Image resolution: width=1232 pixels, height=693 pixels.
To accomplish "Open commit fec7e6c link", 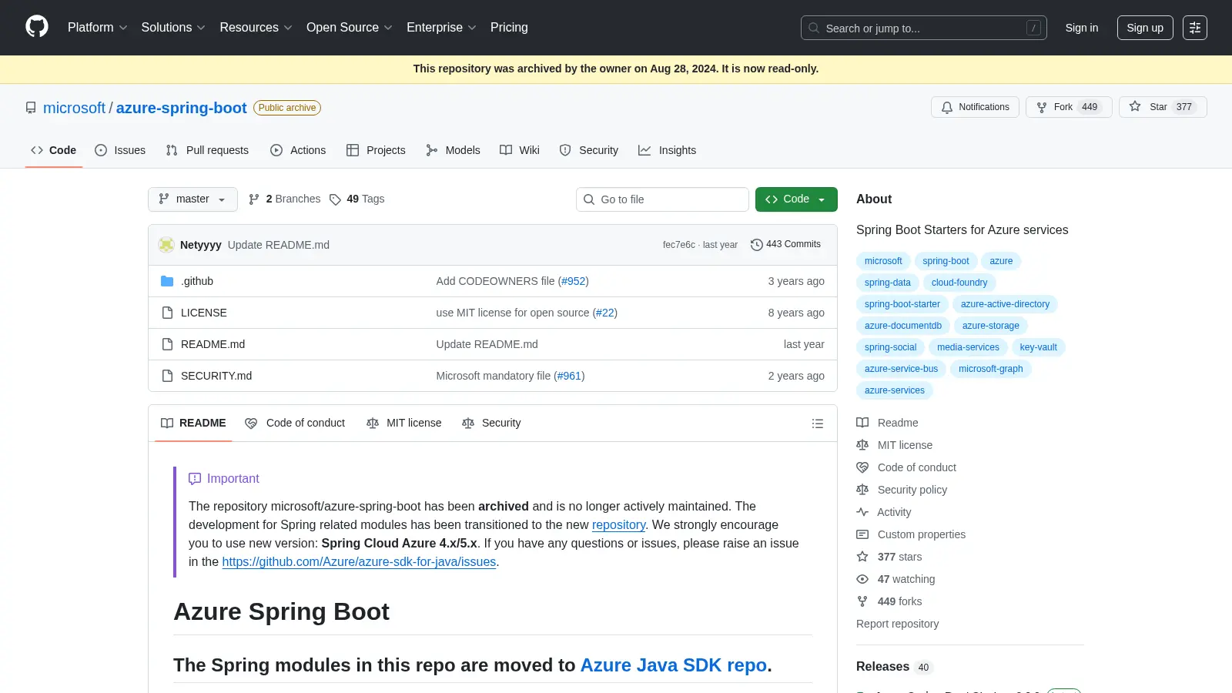I will (x=678, y=245).
